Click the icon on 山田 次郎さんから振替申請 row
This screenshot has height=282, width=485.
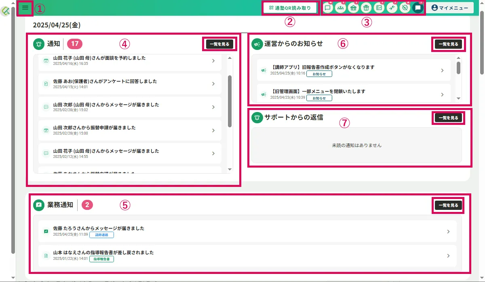coord(46,130)
